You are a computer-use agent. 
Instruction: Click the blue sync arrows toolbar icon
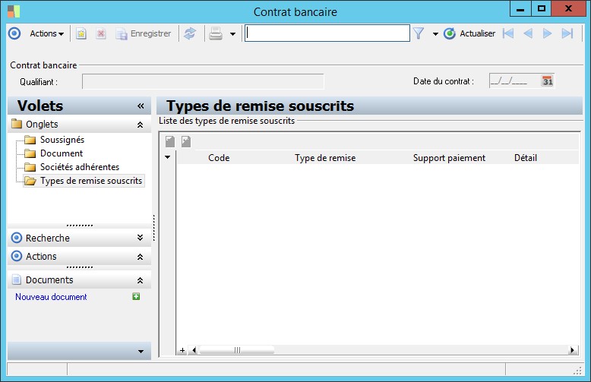[190, 33]
